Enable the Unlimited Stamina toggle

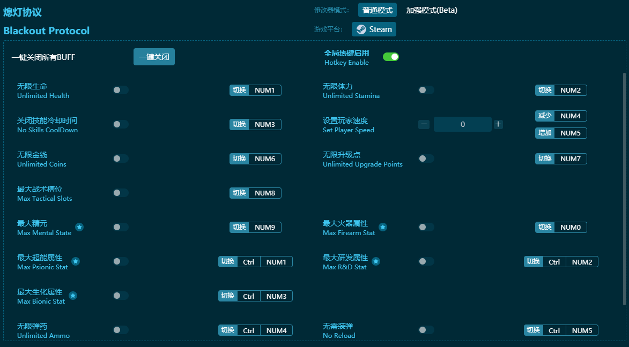coord(426,90)
